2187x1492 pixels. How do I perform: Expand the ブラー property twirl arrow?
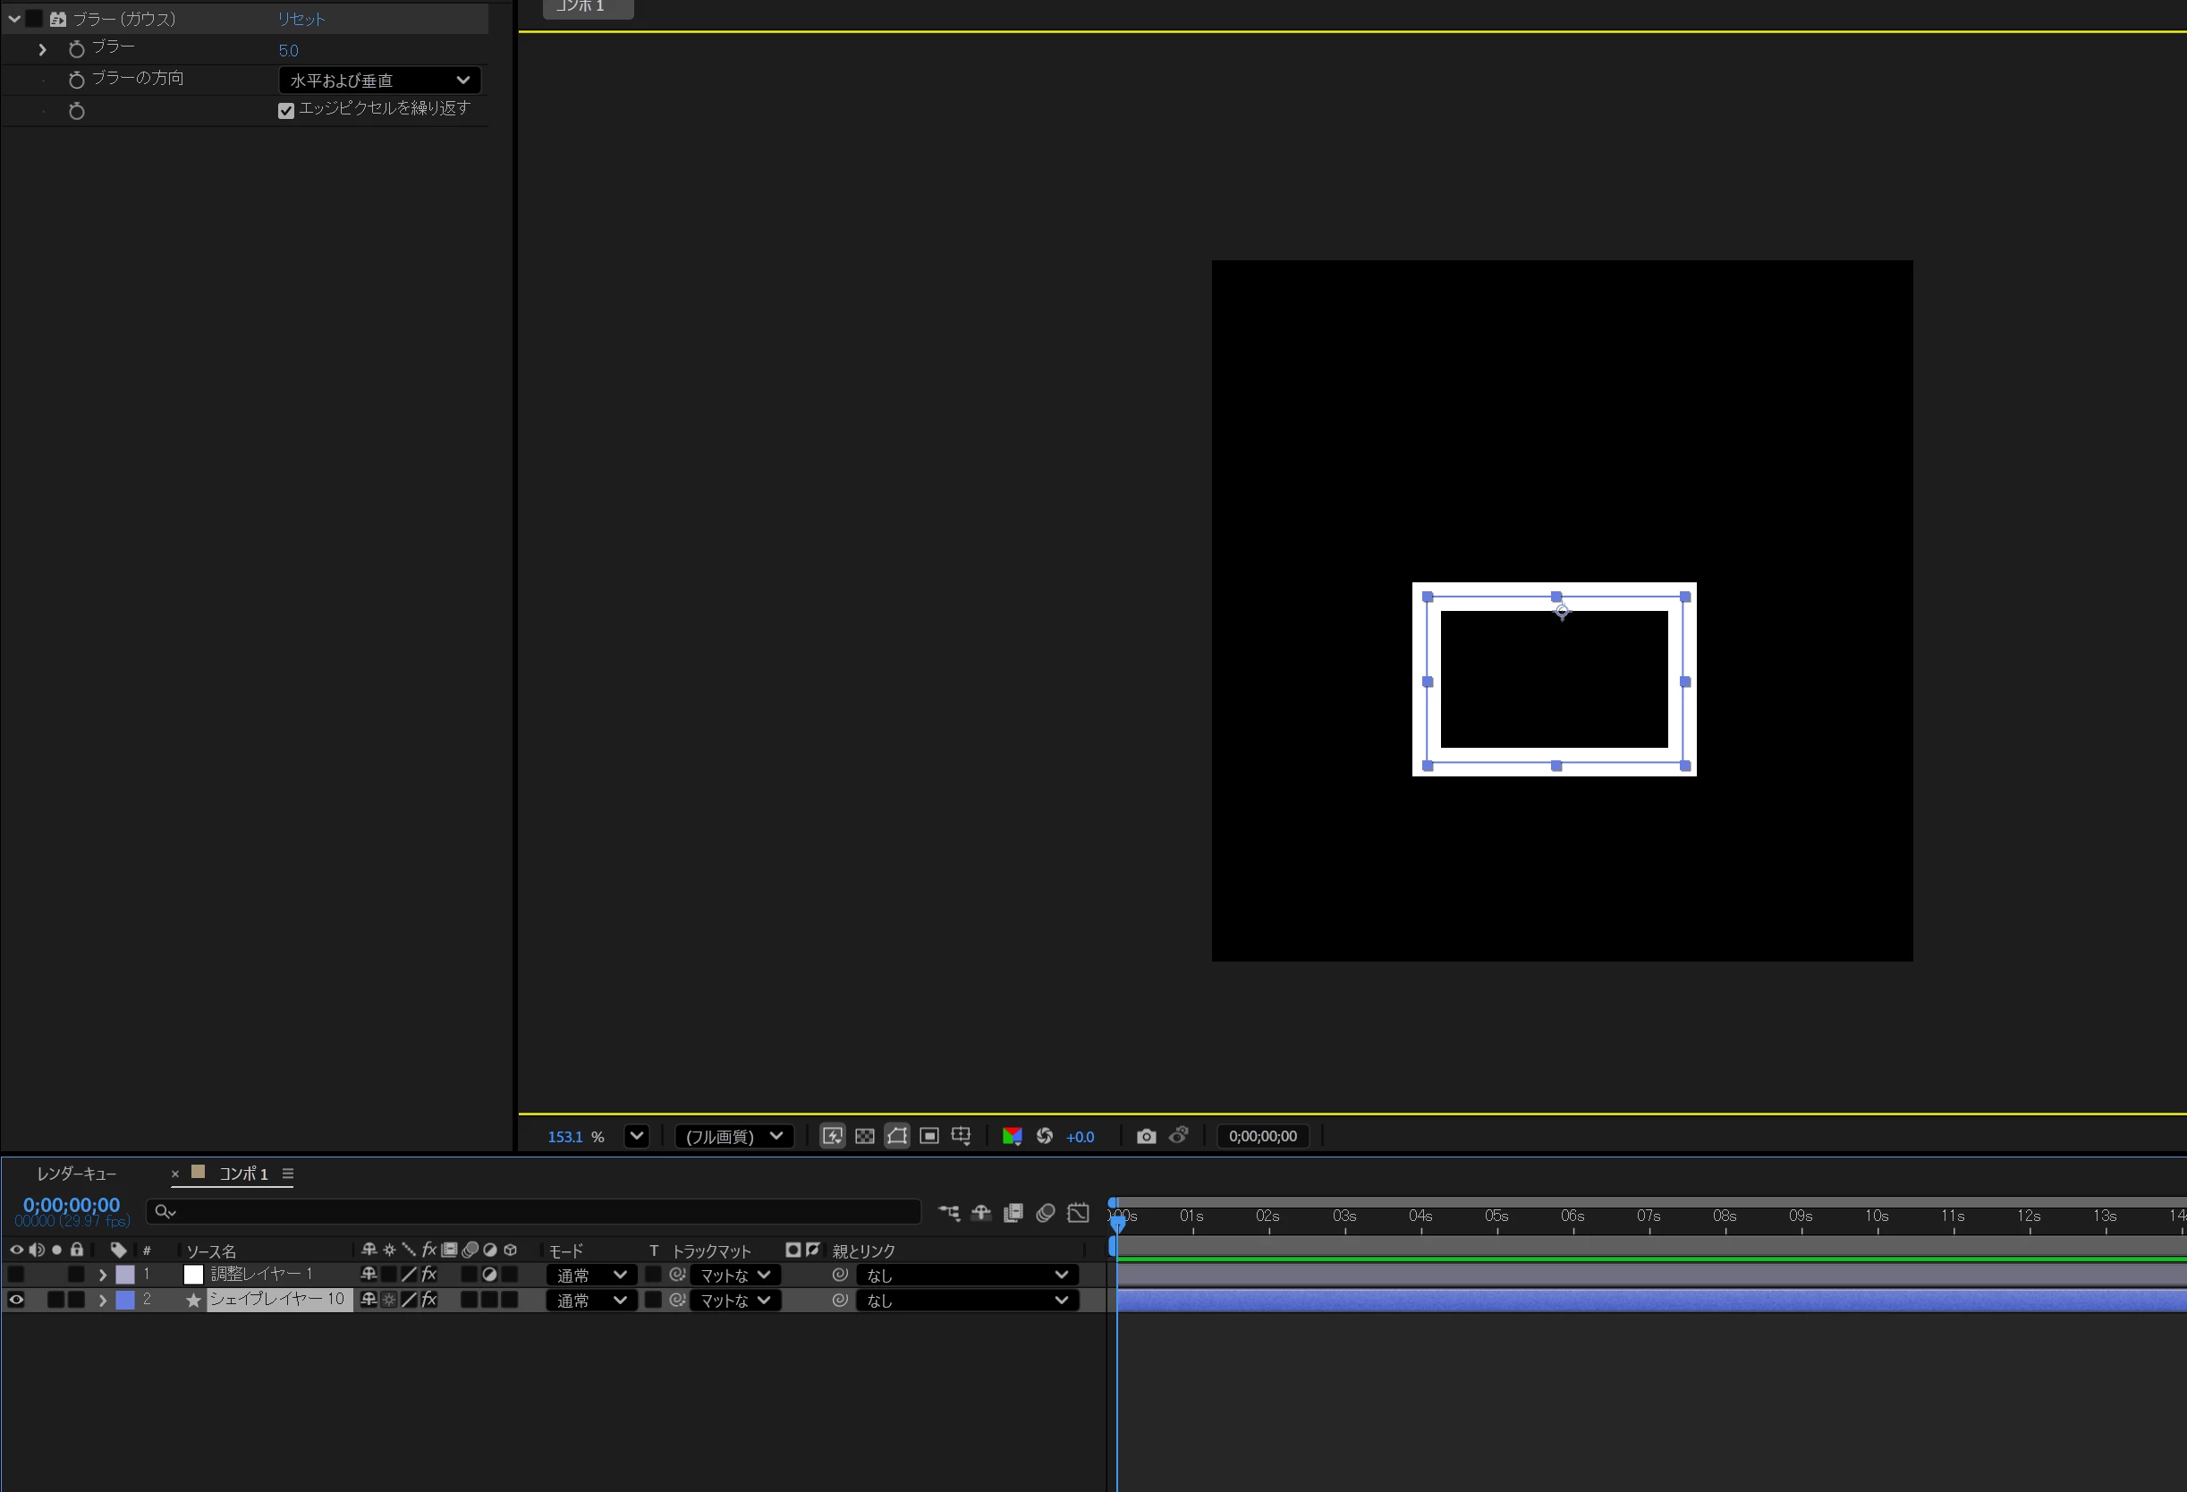click(42, 49)
